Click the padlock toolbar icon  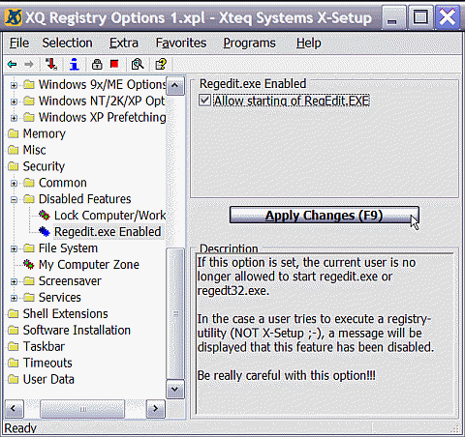tap(97, 64)
